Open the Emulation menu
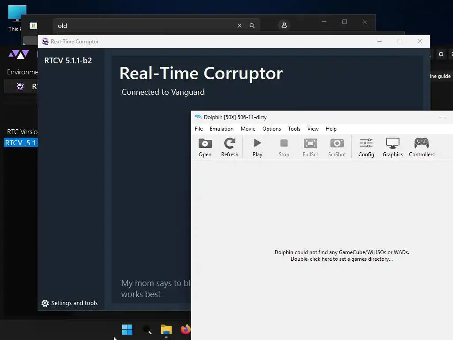The width and height of the screenshot is (453, 340). (222, 129)
